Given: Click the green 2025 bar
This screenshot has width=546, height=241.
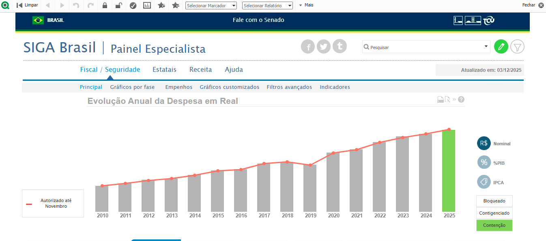Looking at the screenshot, I should pos(448,170).
